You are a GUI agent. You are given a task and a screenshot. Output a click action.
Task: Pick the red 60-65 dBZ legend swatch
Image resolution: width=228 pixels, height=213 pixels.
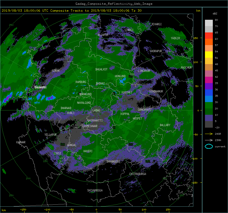[209, 36]
